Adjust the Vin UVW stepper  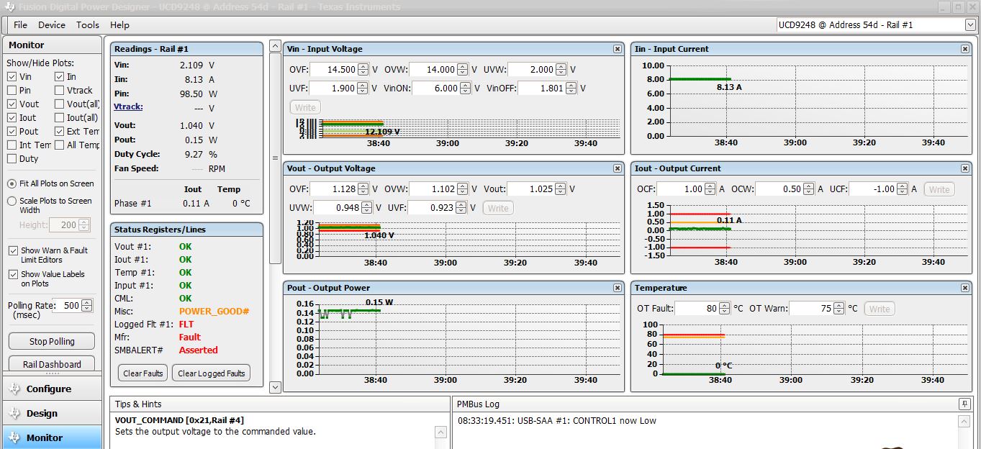click(562, 70)
